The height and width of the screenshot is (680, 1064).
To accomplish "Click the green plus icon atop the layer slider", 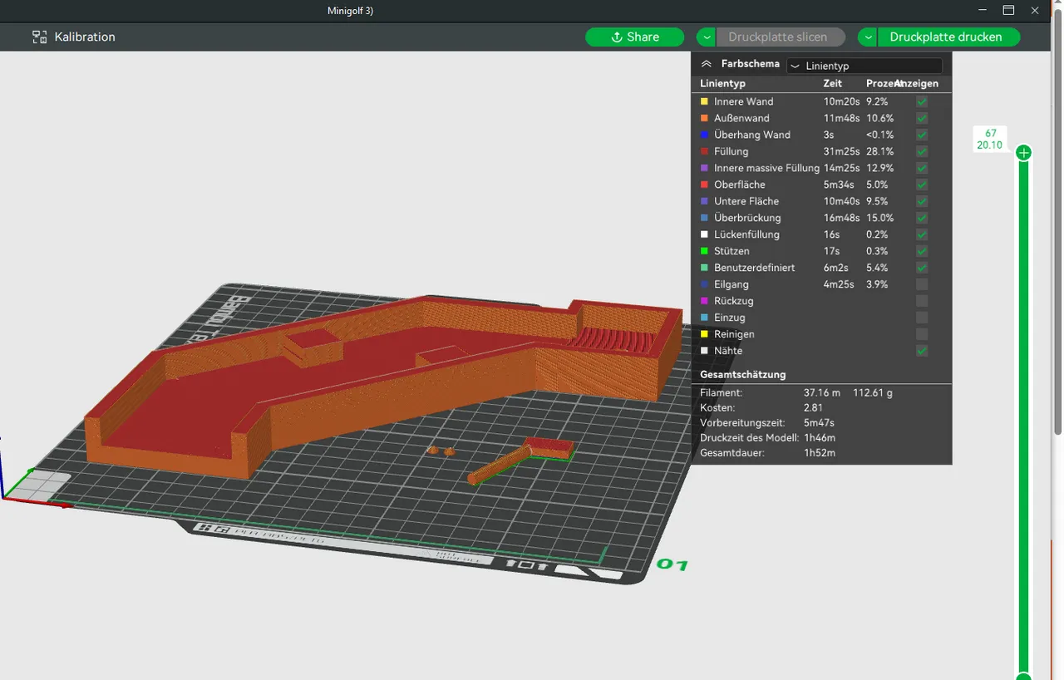I will point(1023,152).
